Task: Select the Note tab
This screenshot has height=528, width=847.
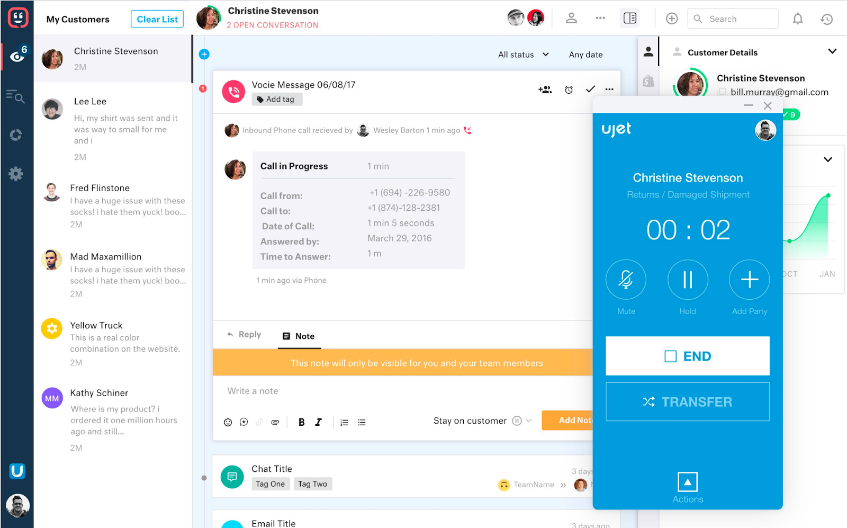Action: pos(299,336)
